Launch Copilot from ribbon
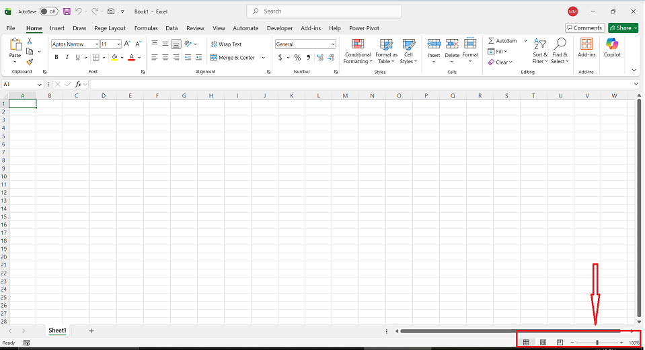 tap(612, 48)
